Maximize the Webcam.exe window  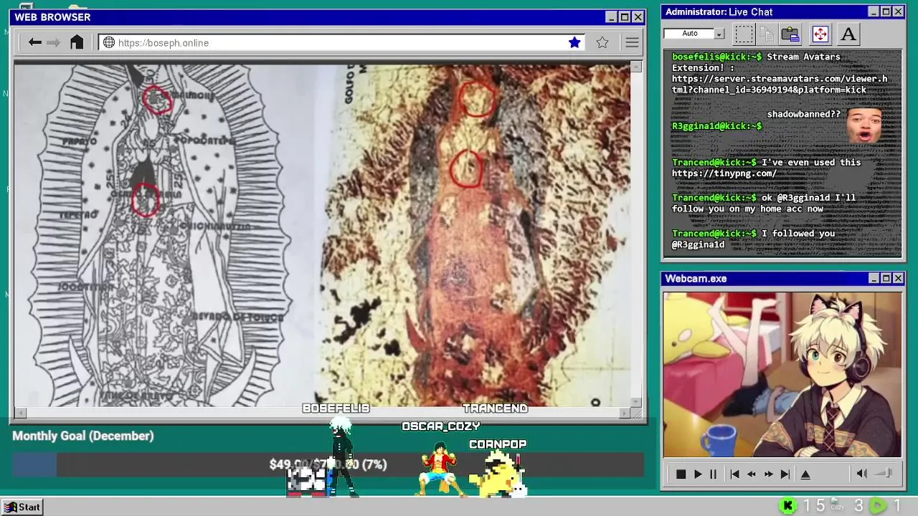pyautogui.click(x=886, y=278)
